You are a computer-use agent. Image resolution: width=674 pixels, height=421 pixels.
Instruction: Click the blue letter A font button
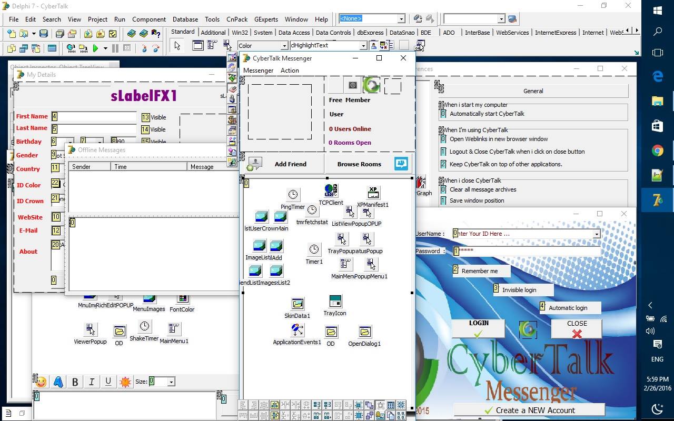click(x=58, y=382)
